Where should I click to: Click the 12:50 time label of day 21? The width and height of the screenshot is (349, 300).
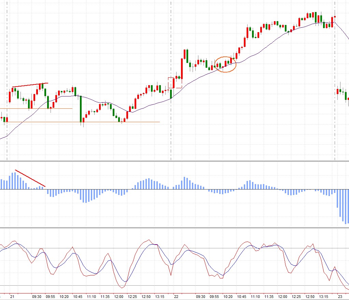(x=146, y=297)
